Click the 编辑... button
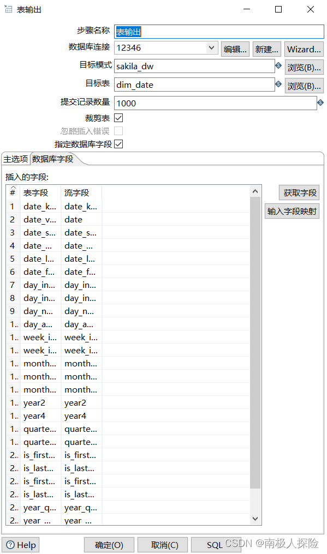This screenshot has height=554, width=327. 235,49
